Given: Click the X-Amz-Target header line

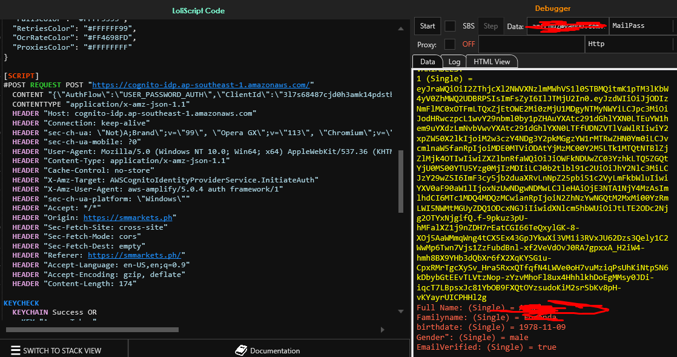Looking at the screenshot, I should 165,180.
